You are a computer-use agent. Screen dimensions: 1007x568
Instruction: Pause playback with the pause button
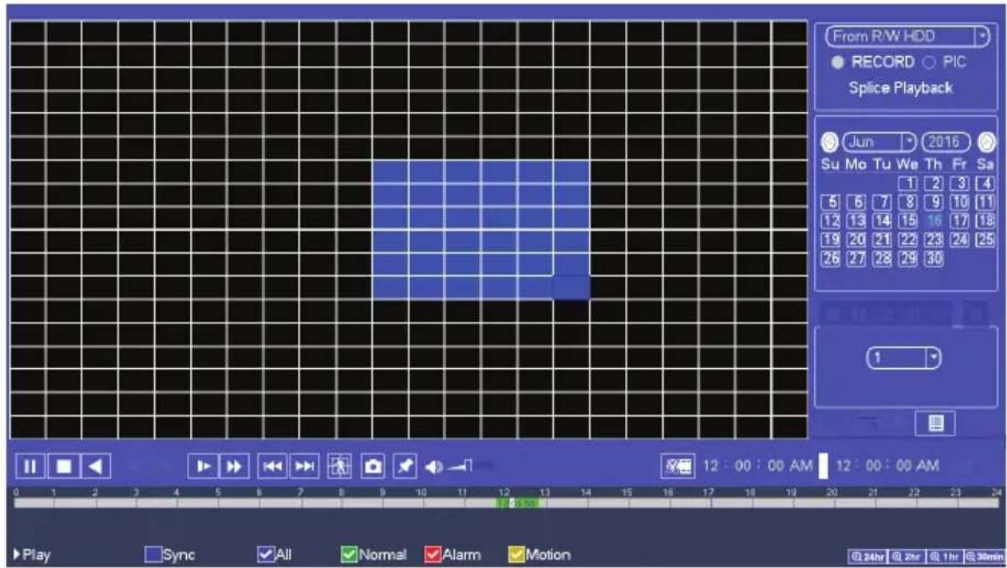tap(29, 467)
